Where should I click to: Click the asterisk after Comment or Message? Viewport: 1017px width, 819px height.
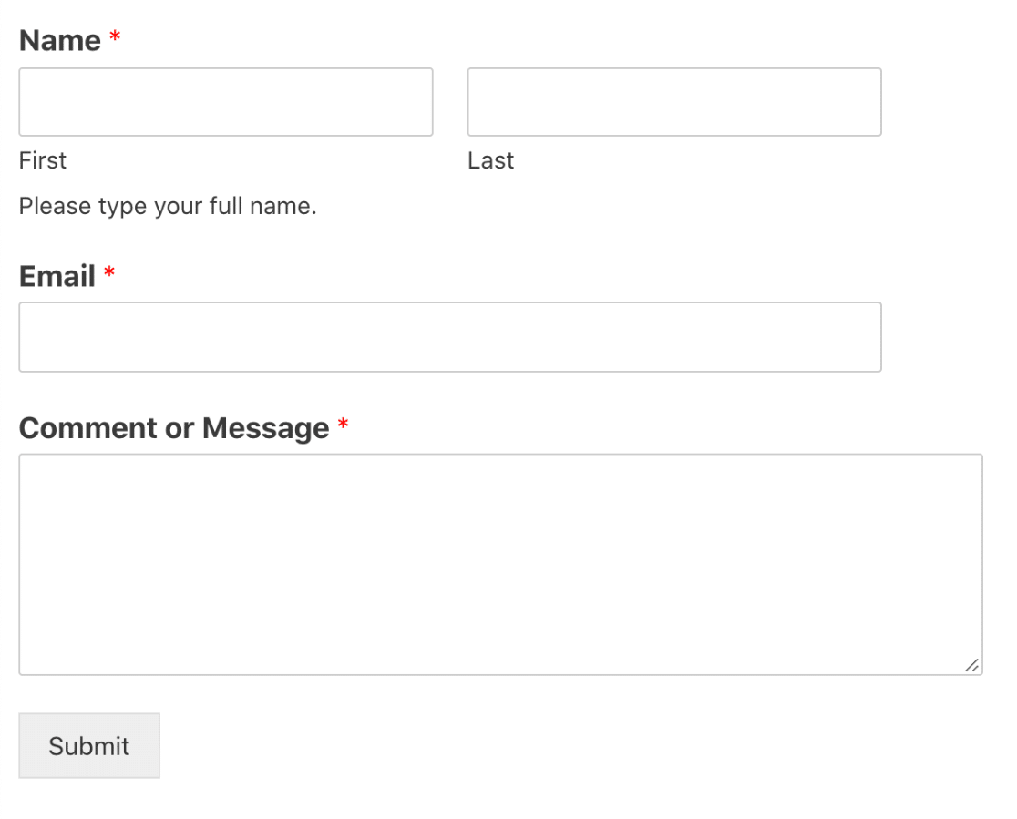(344, 424)
